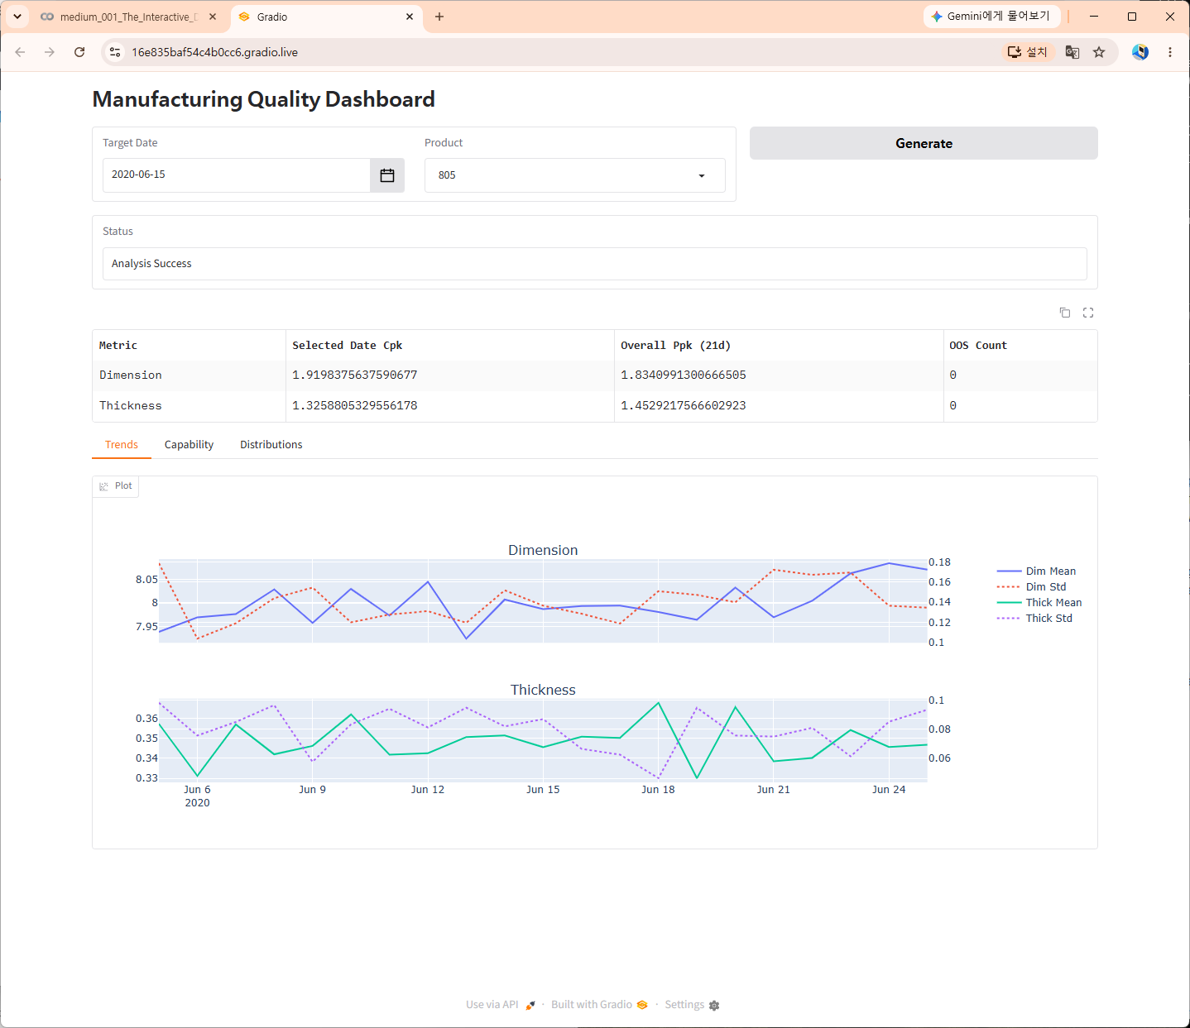1190x1028 pixels.
Task: Click the Target Date input field
Action: pos(237,175)
